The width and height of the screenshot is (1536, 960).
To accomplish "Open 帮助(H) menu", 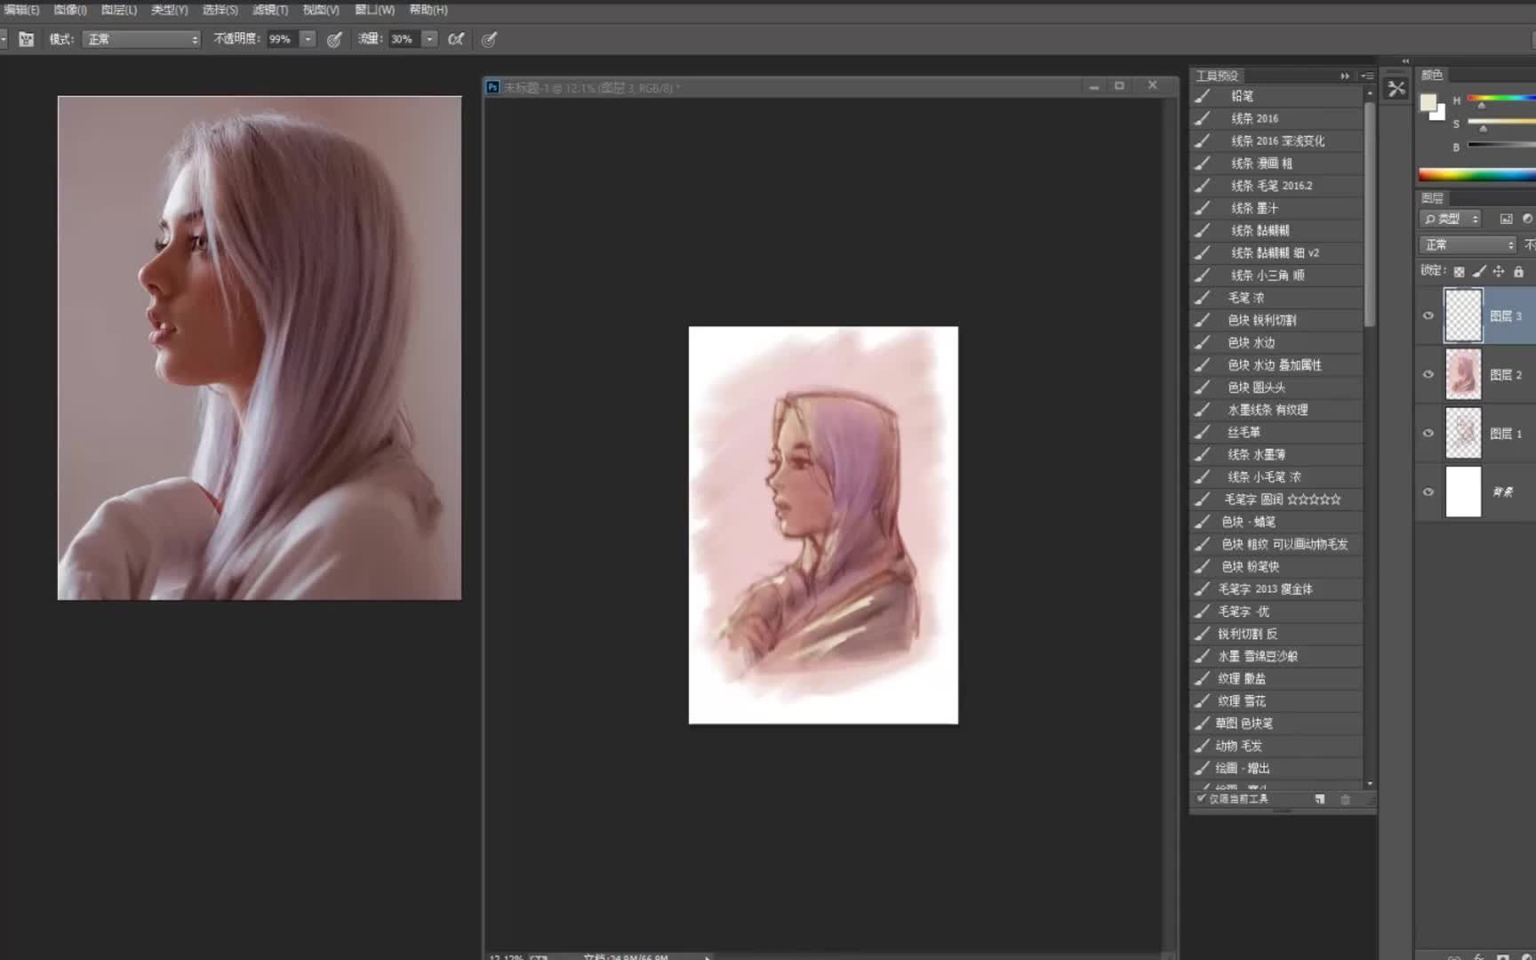I will (428, 10).
